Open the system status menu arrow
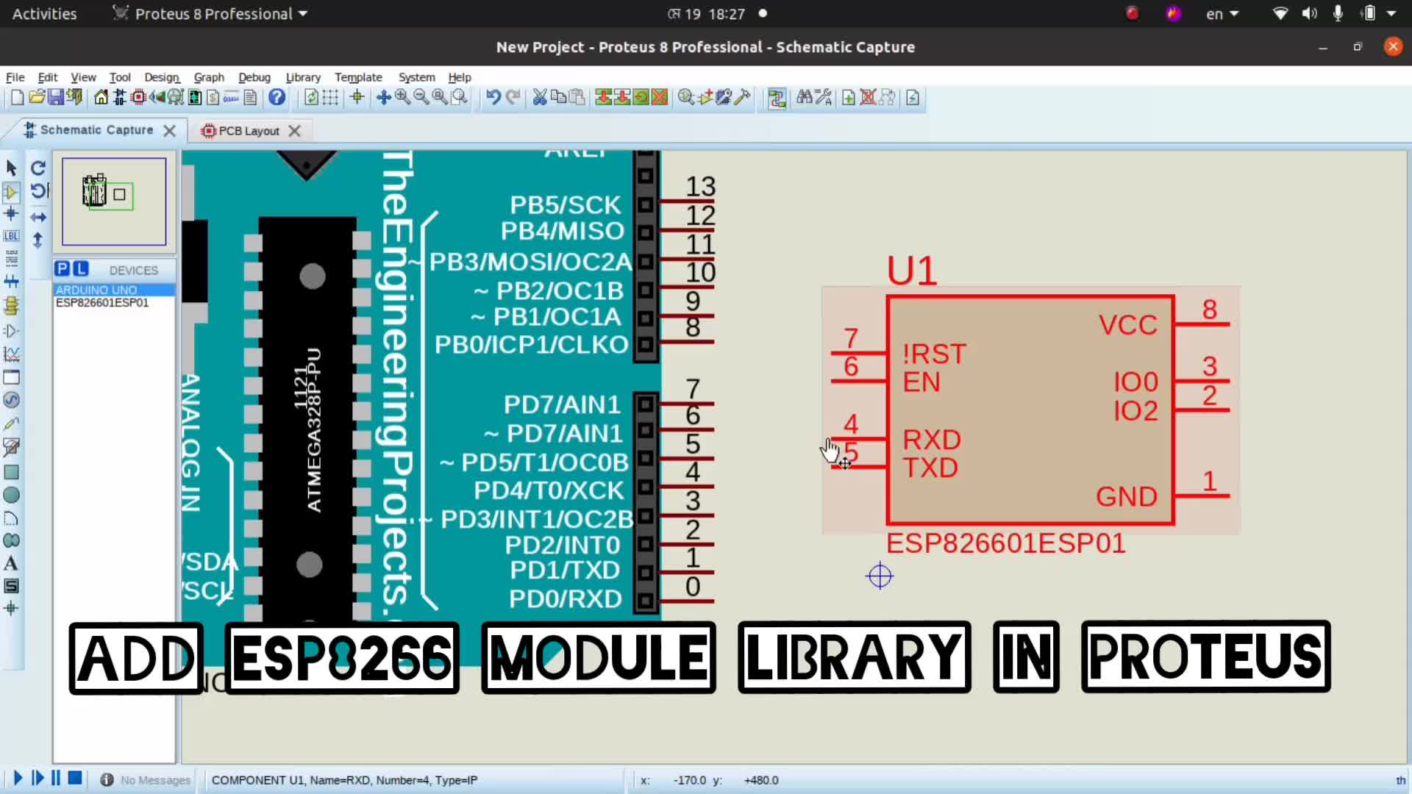The width and height of the screenshot is (1412, 794). 1391,14
